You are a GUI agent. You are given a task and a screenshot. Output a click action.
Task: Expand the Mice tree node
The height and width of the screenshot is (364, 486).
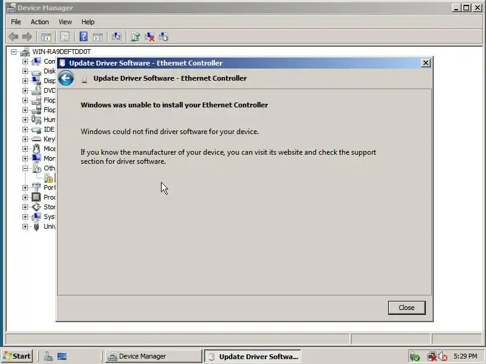25,149
